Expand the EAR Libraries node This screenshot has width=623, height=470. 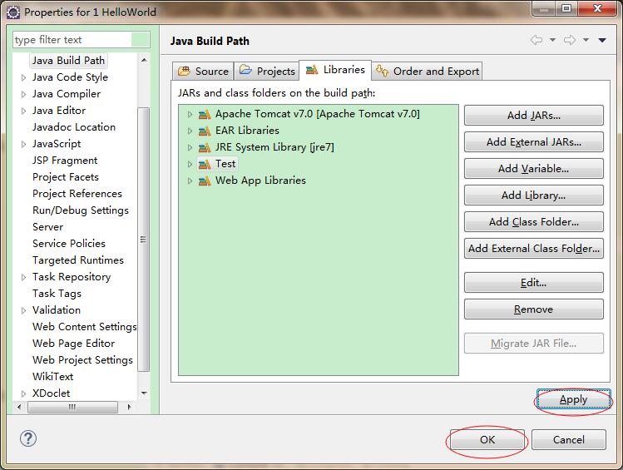click(190, 131)
